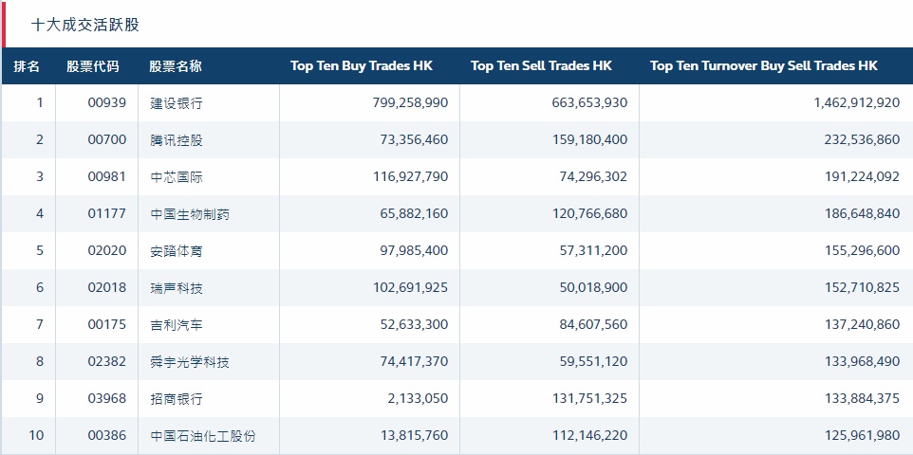Click the 股票代码 column header

click(93, 66)
